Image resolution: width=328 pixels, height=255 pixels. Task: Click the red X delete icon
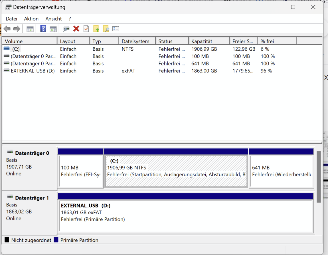(76, 28)
